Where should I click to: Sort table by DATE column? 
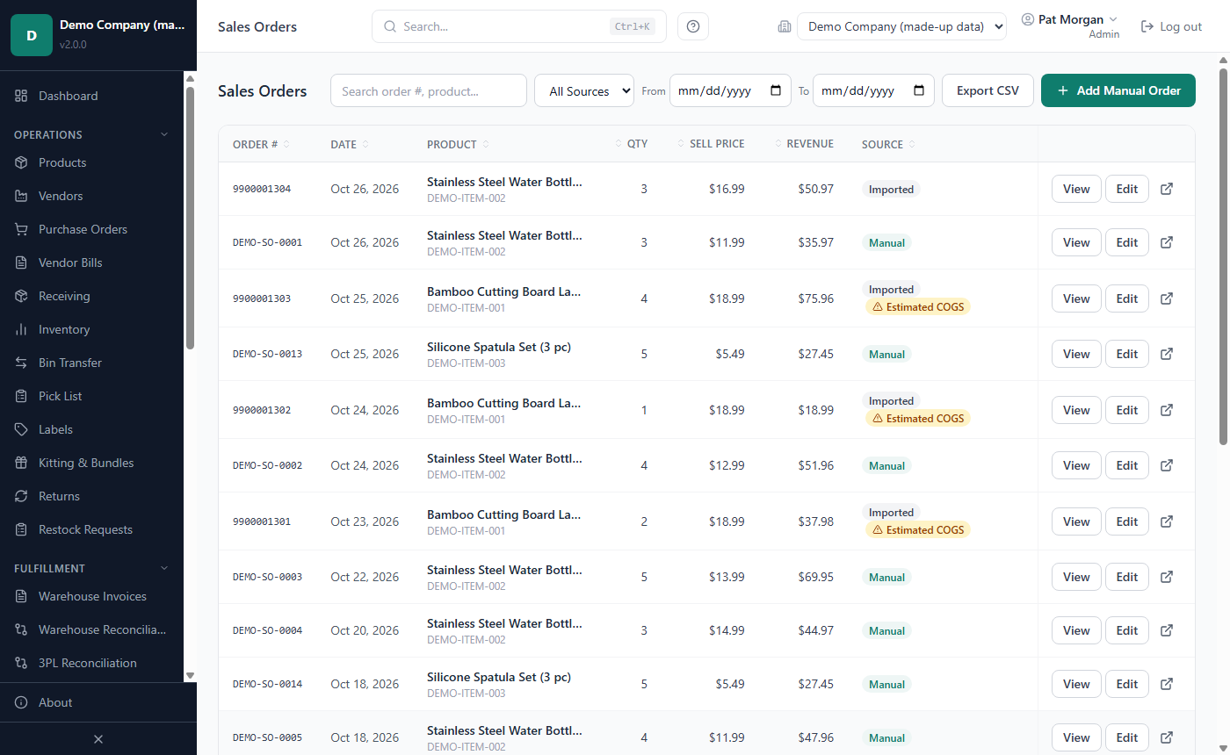click(350, 144)
